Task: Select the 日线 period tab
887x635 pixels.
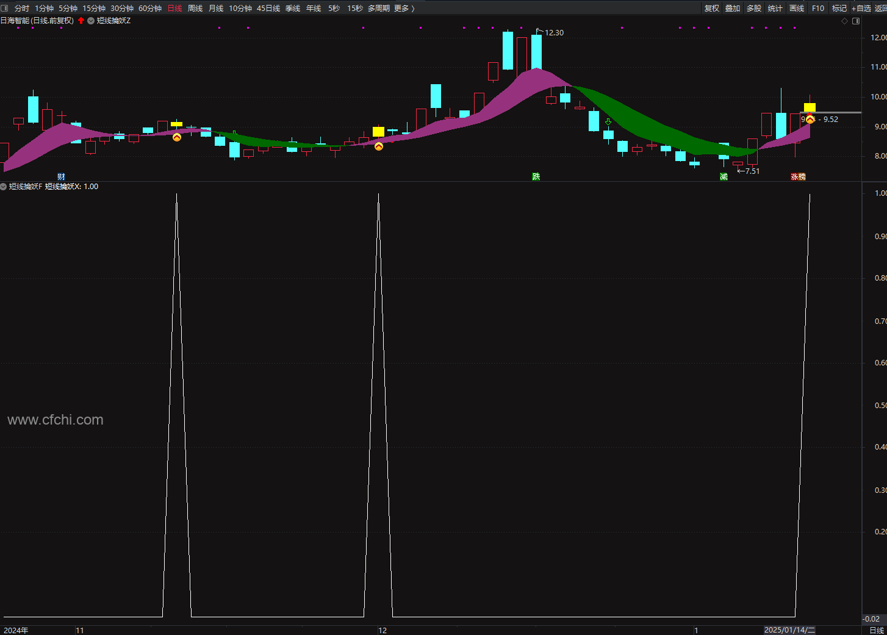Action: point(174,8)
